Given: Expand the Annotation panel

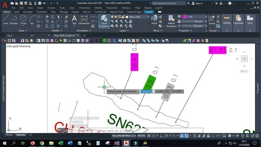Looking at the screenshot, I should point(84,31).
